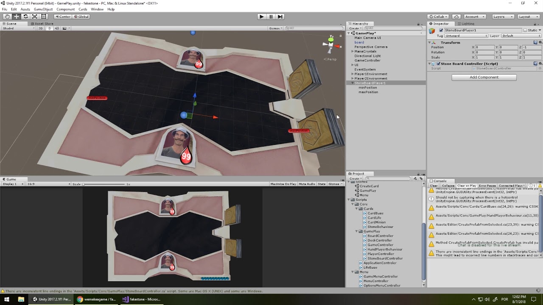Click the cloud services icon
543x305 pixels.
pos(456,17)
